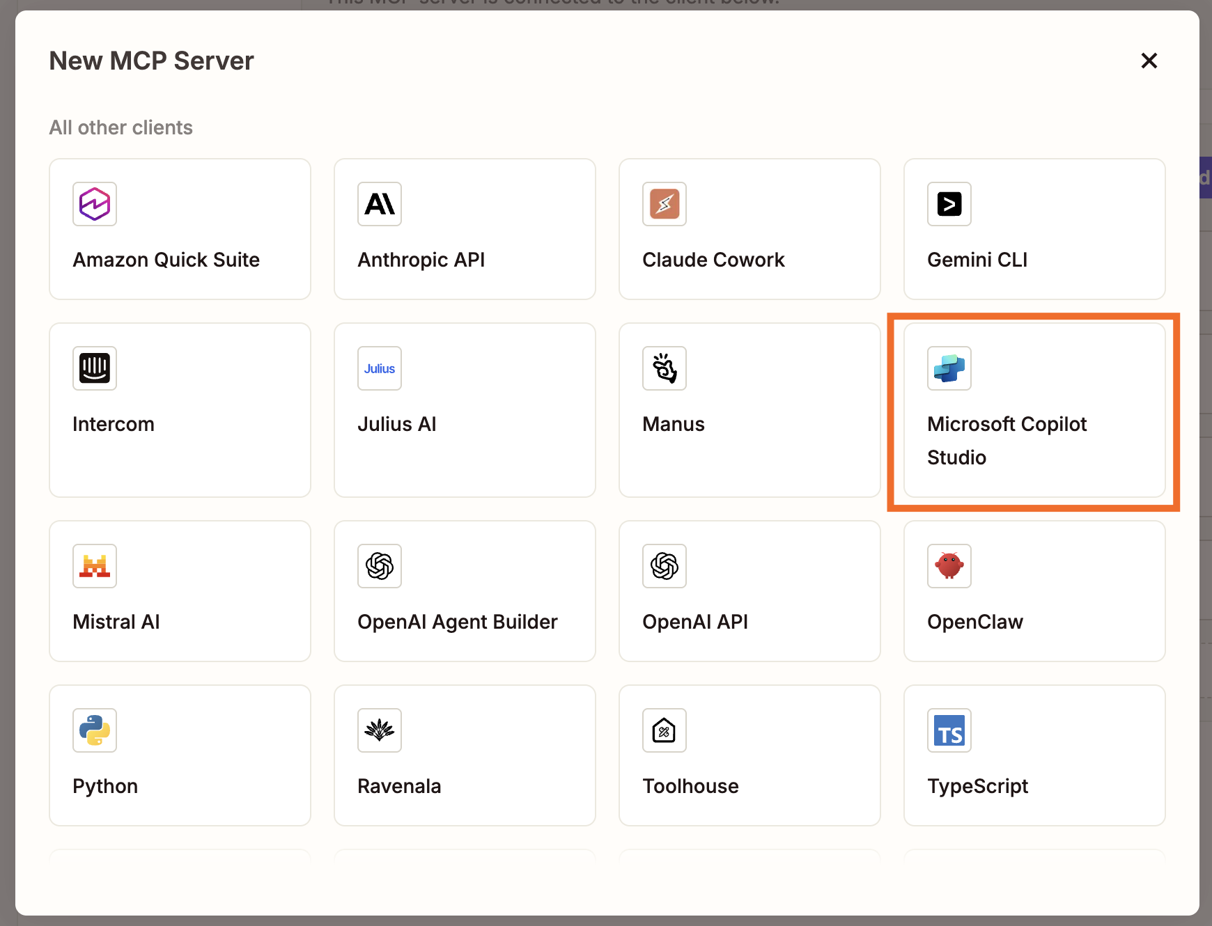Click the Microsoft Copilot Studio logo icon
The width and height of the screenshot is (1212, 926).
click(949, 368)
